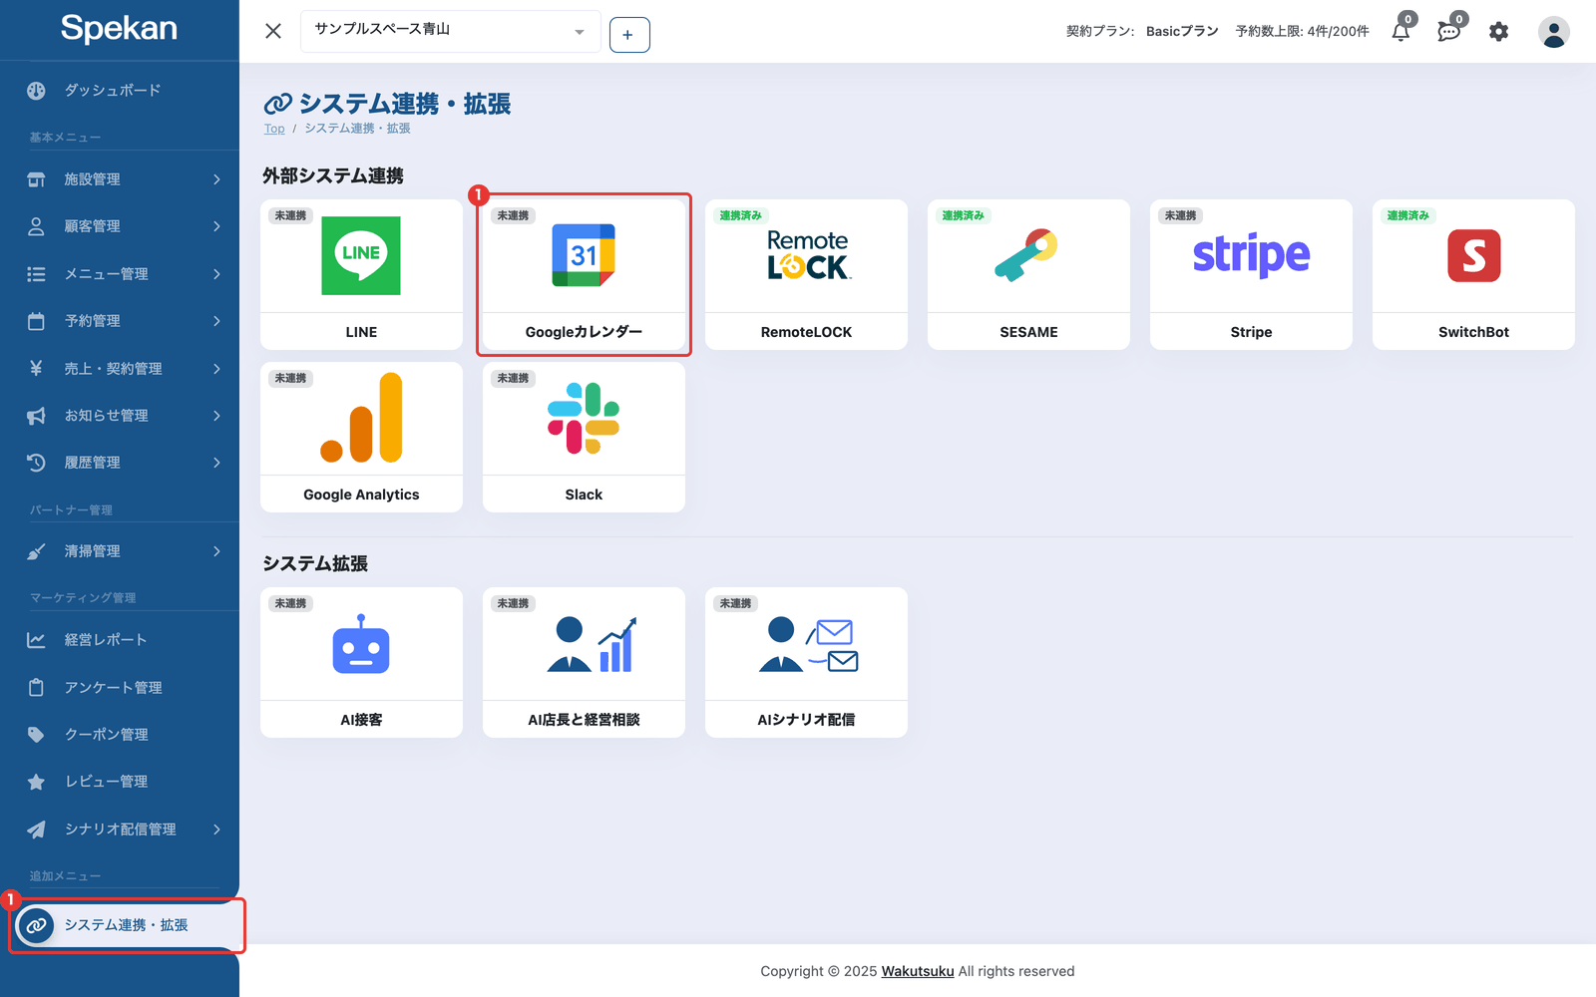This screenshot has width=1596, height=997.
Task: Click the Basicプラン contract plan text
Action: [1182, 32]
